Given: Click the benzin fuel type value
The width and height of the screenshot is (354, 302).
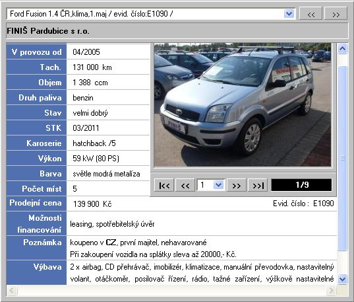Looking at the screenshot, I should (83, 98).
